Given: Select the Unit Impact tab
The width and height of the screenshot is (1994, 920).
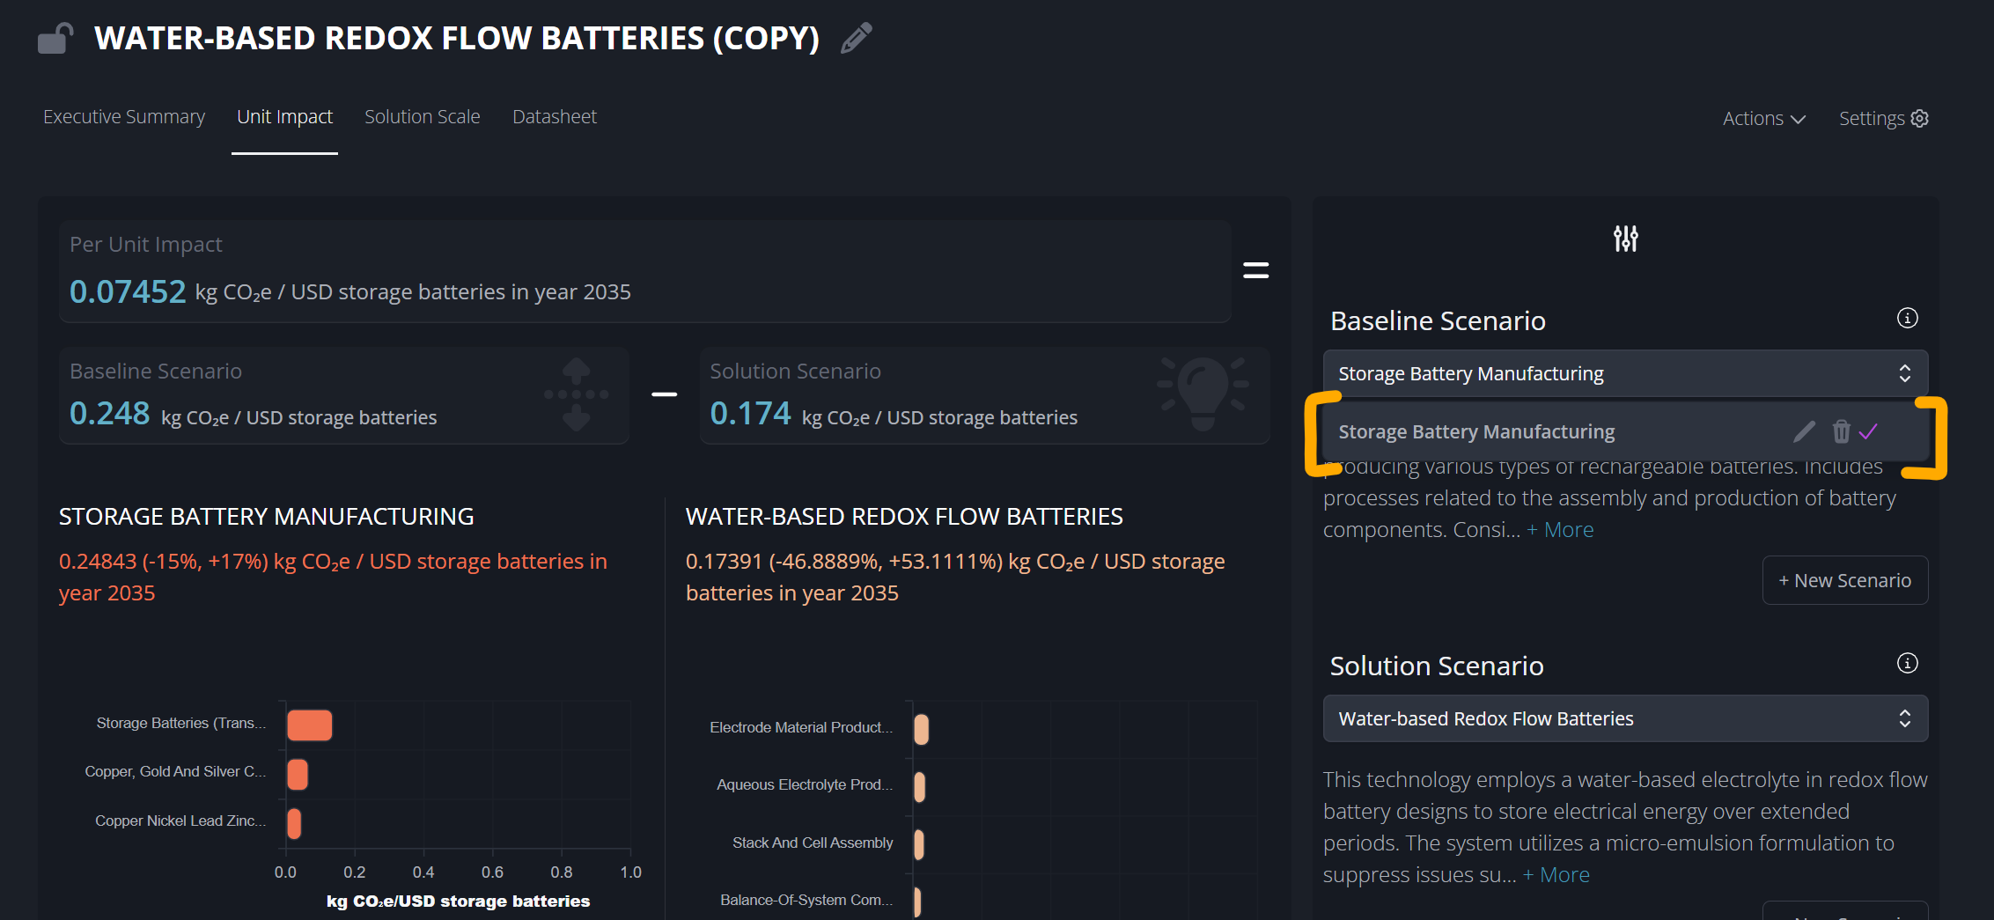Looking at the screenshot, I should pos(284,116).
